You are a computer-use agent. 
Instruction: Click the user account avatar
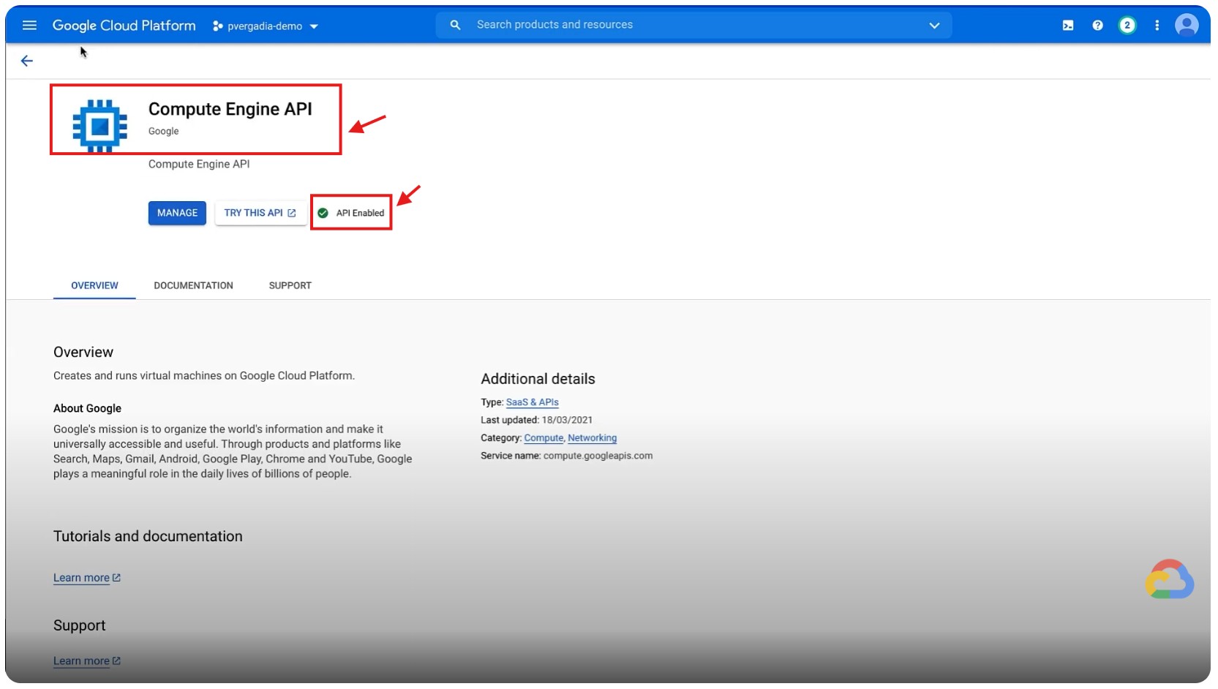coord(1186,26)
